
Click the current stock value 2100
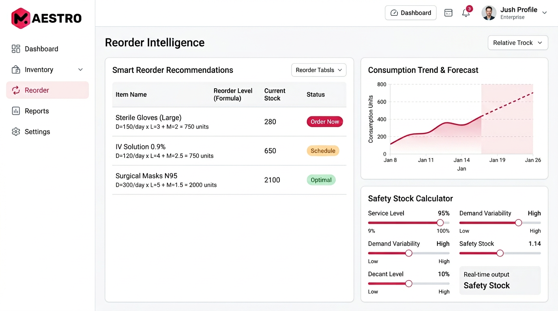coord(272,180)
